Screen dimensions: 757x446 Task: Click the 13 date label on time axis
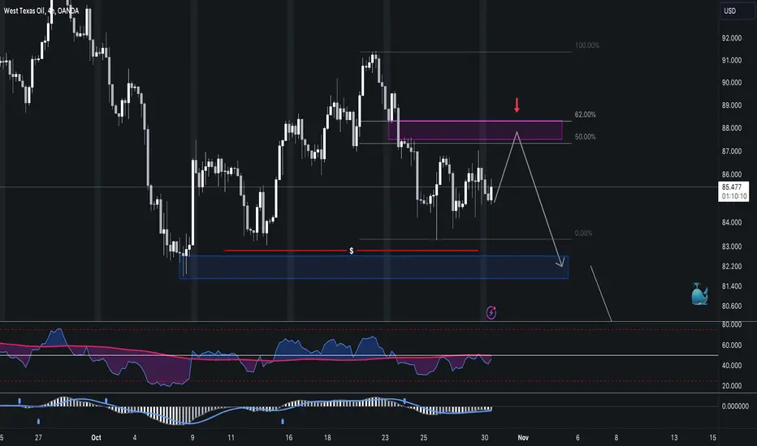pos(674,438)
